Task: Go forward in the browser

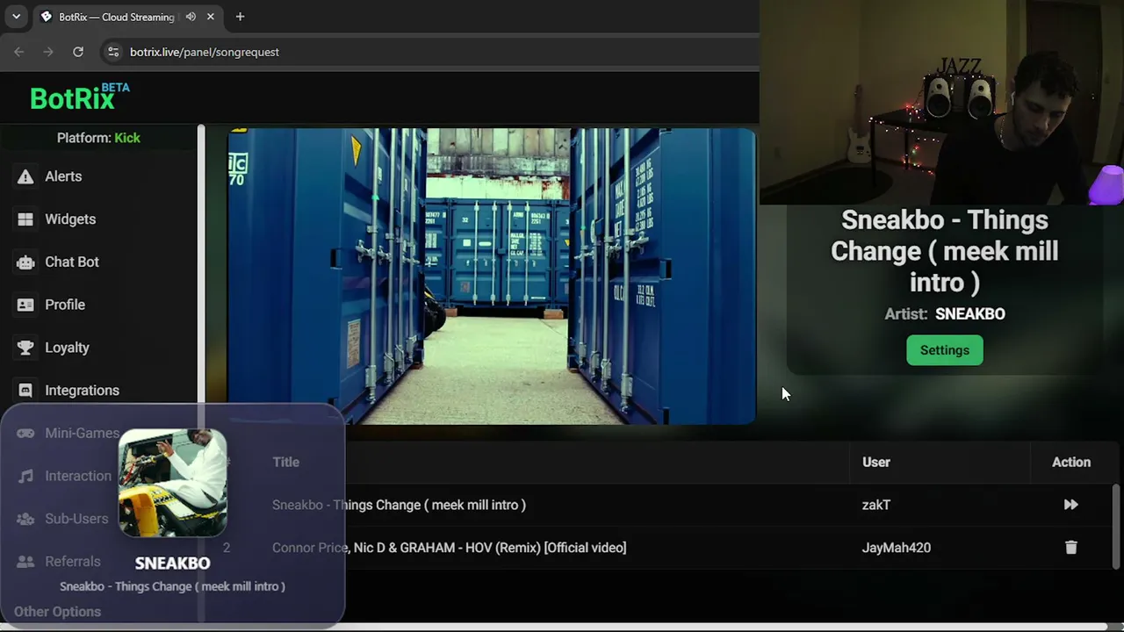Action: click(48, 52)
